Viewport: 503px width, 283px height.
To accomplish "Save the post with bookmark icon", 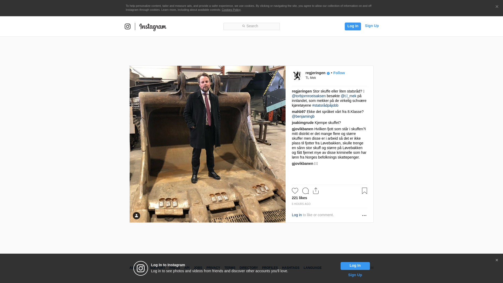I will coord(364,191).
